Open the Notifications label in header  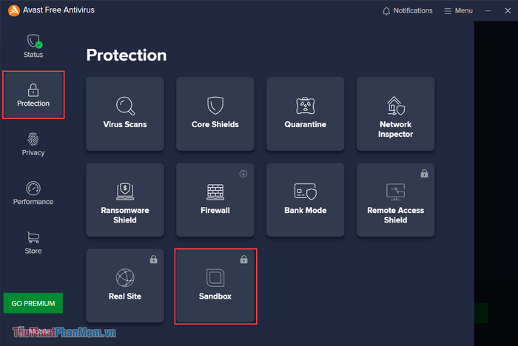pos(413,10)
